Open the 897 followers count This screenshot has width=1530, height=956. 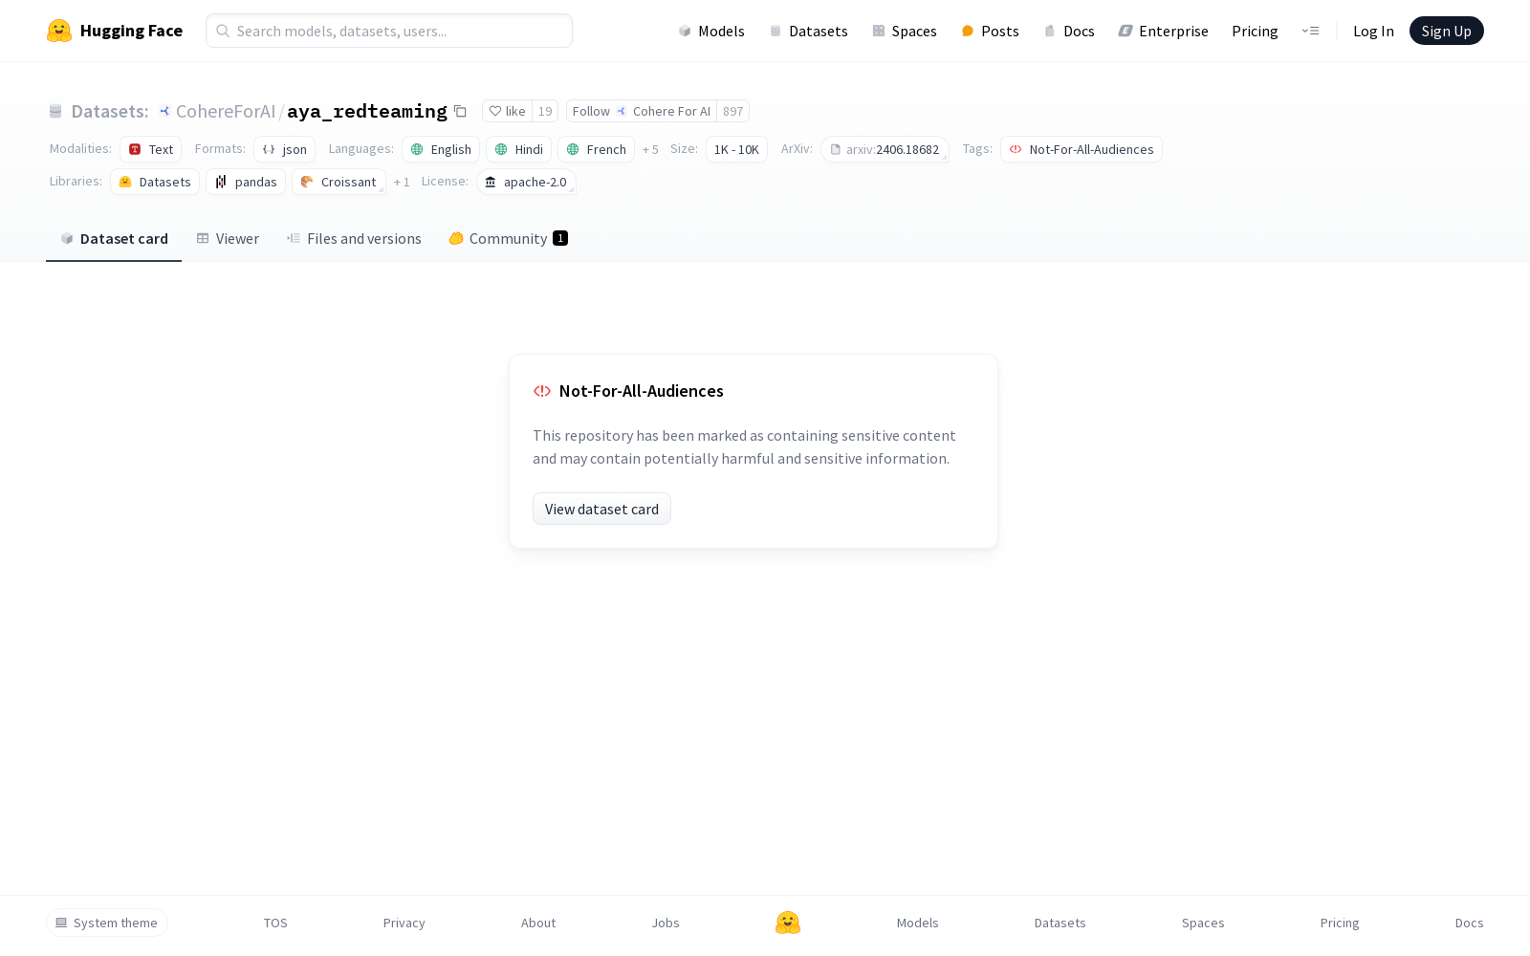[x=733, y=111]
